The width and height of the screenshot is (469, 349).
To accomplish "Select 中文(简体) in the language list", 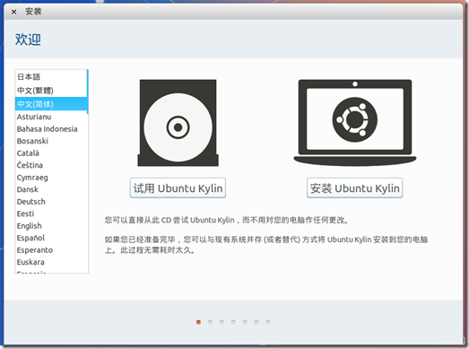I will pyautogui.click(x=51, y=104).
